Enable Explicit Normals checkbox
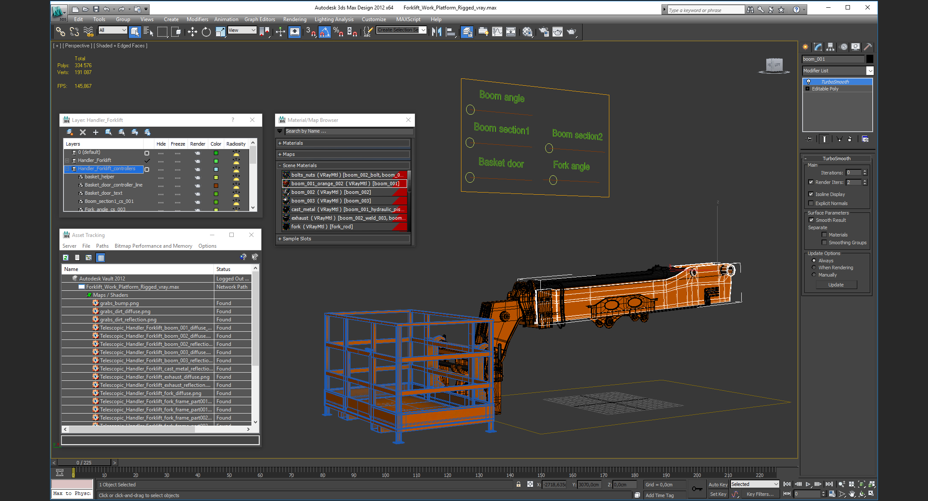 point(811,203)
